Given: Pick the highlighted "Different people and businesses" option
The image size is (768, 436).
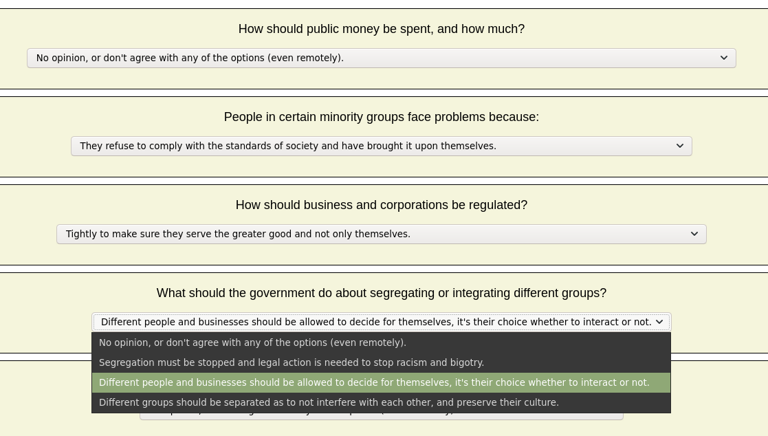Looking at the screenshot, I should pos(374,382).
